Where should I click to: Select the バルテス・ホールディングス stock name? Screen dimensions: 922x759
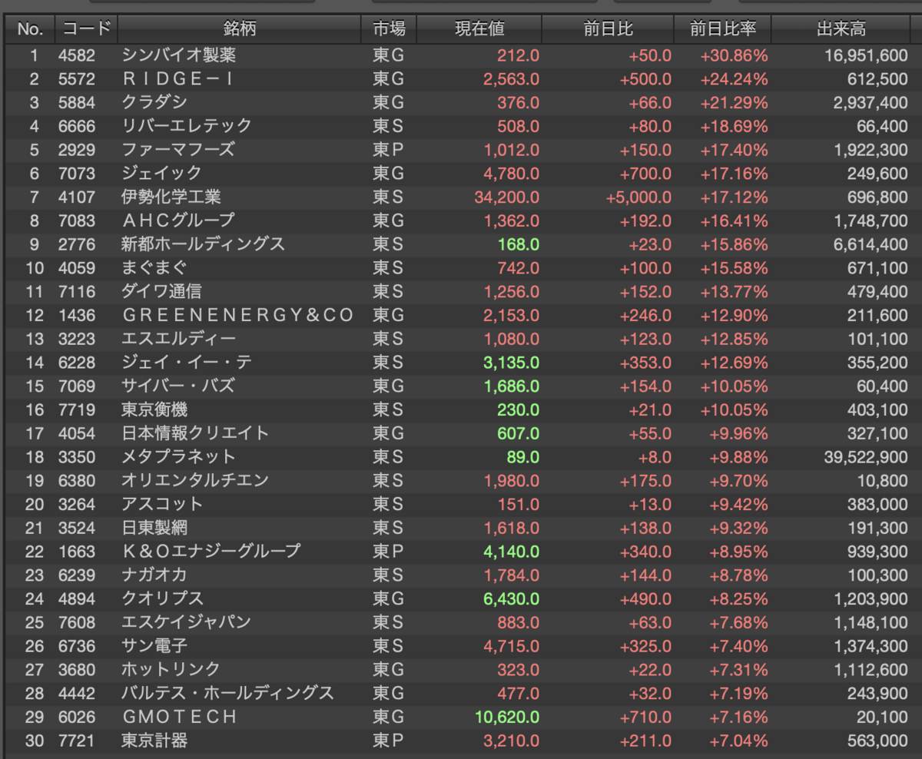pyautogui.click(x=227, y=694)
